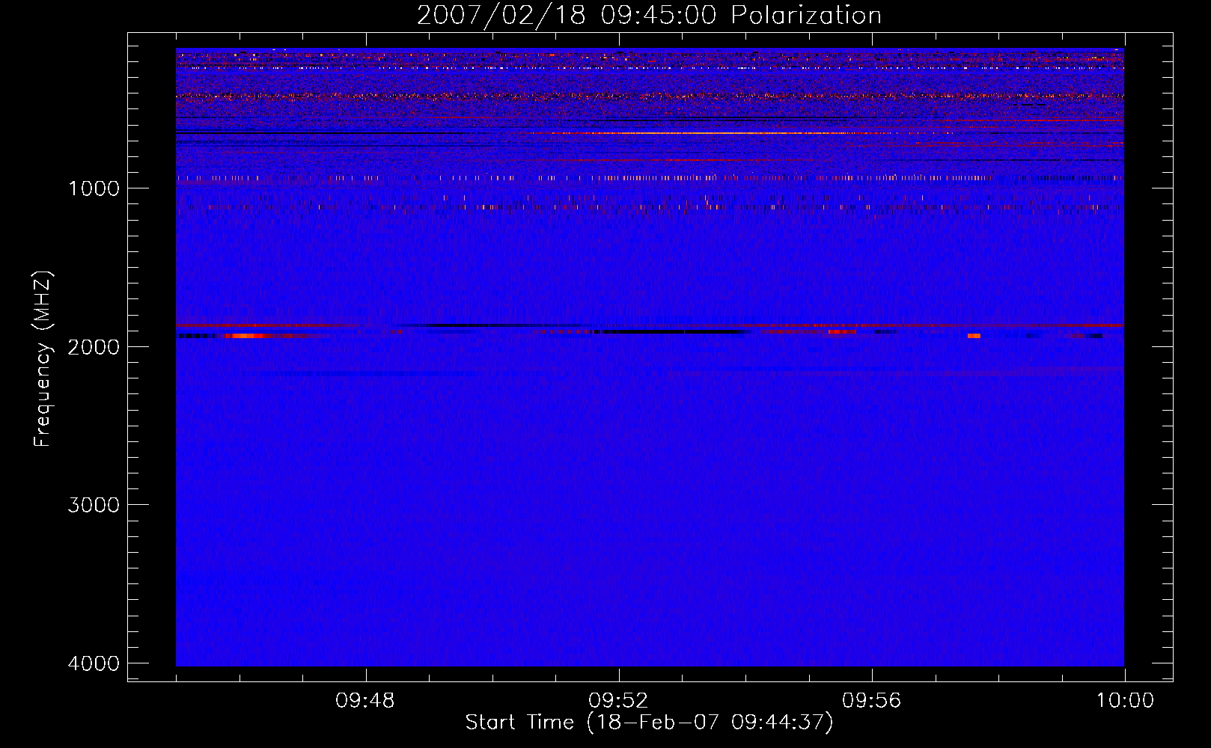Image resolution: width=1211 pixels, height=748 pixels.
Task: Click the 10:00 time tick label
Action: 1126,701
